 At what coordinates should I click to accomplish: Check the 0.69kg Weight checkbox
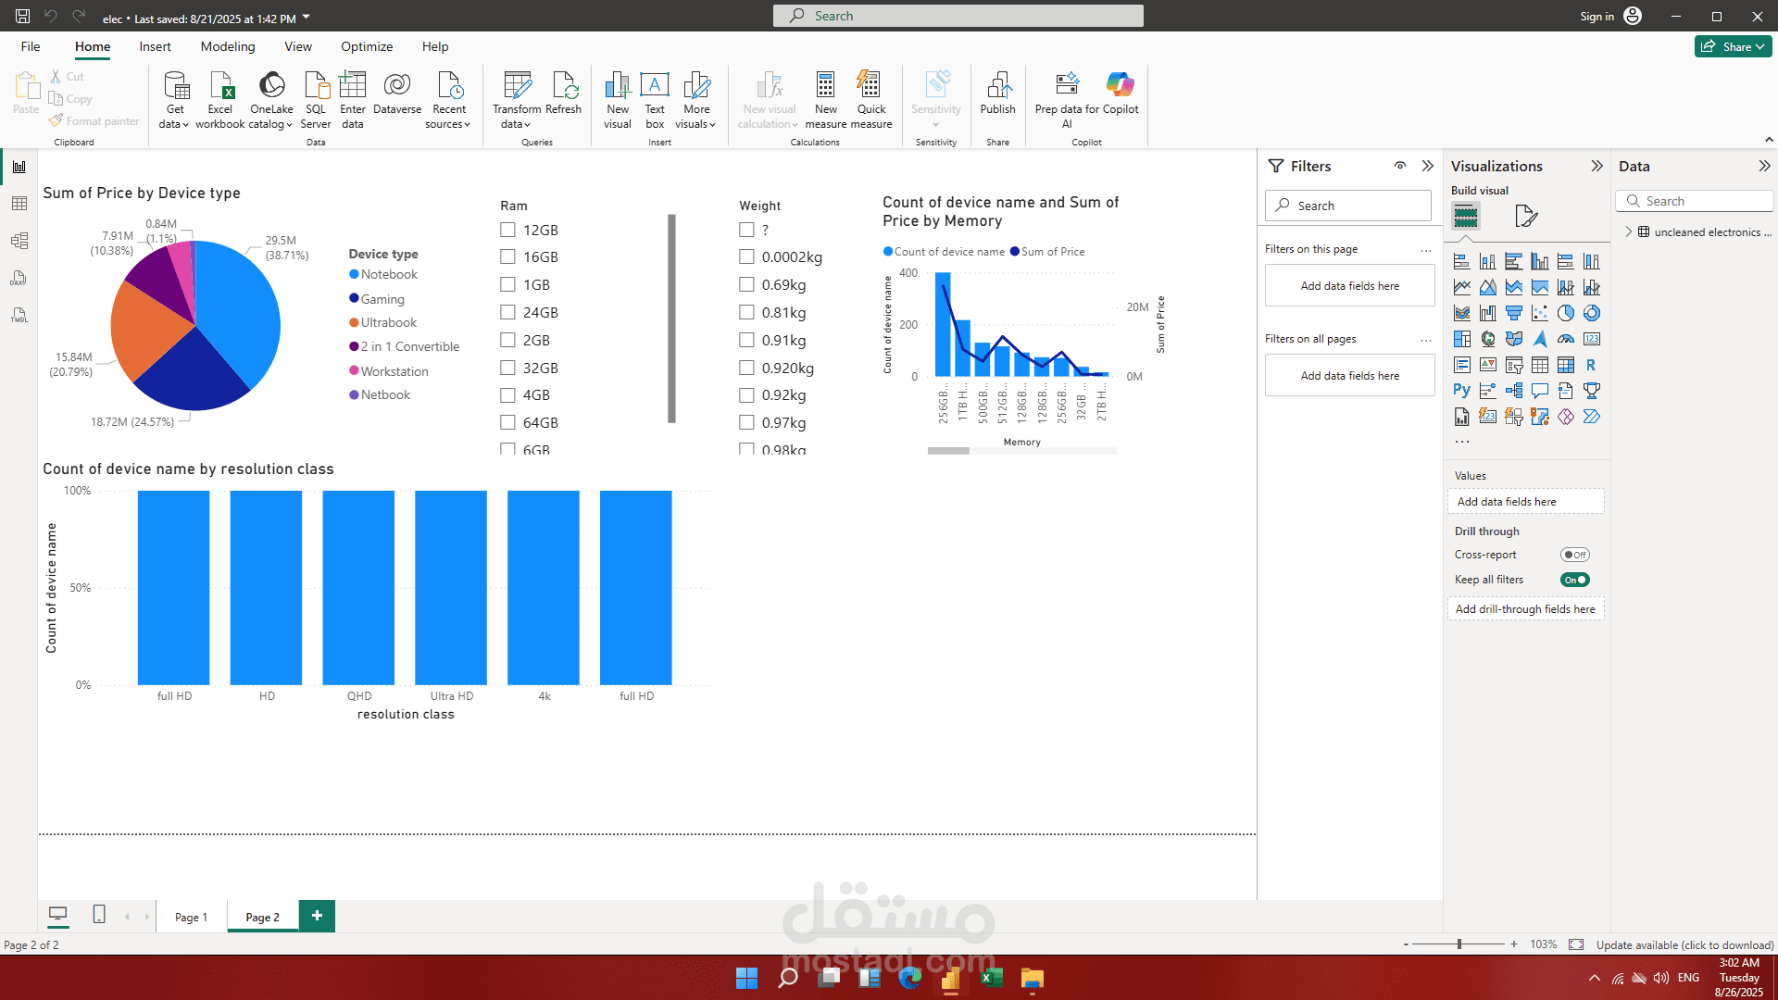(x=746, y=284)
